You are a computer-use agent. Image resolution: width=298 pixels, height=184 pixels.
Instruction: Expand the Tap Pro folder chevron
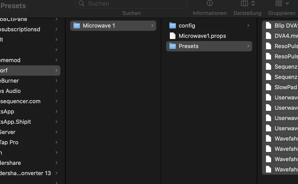tap(56, 142)
